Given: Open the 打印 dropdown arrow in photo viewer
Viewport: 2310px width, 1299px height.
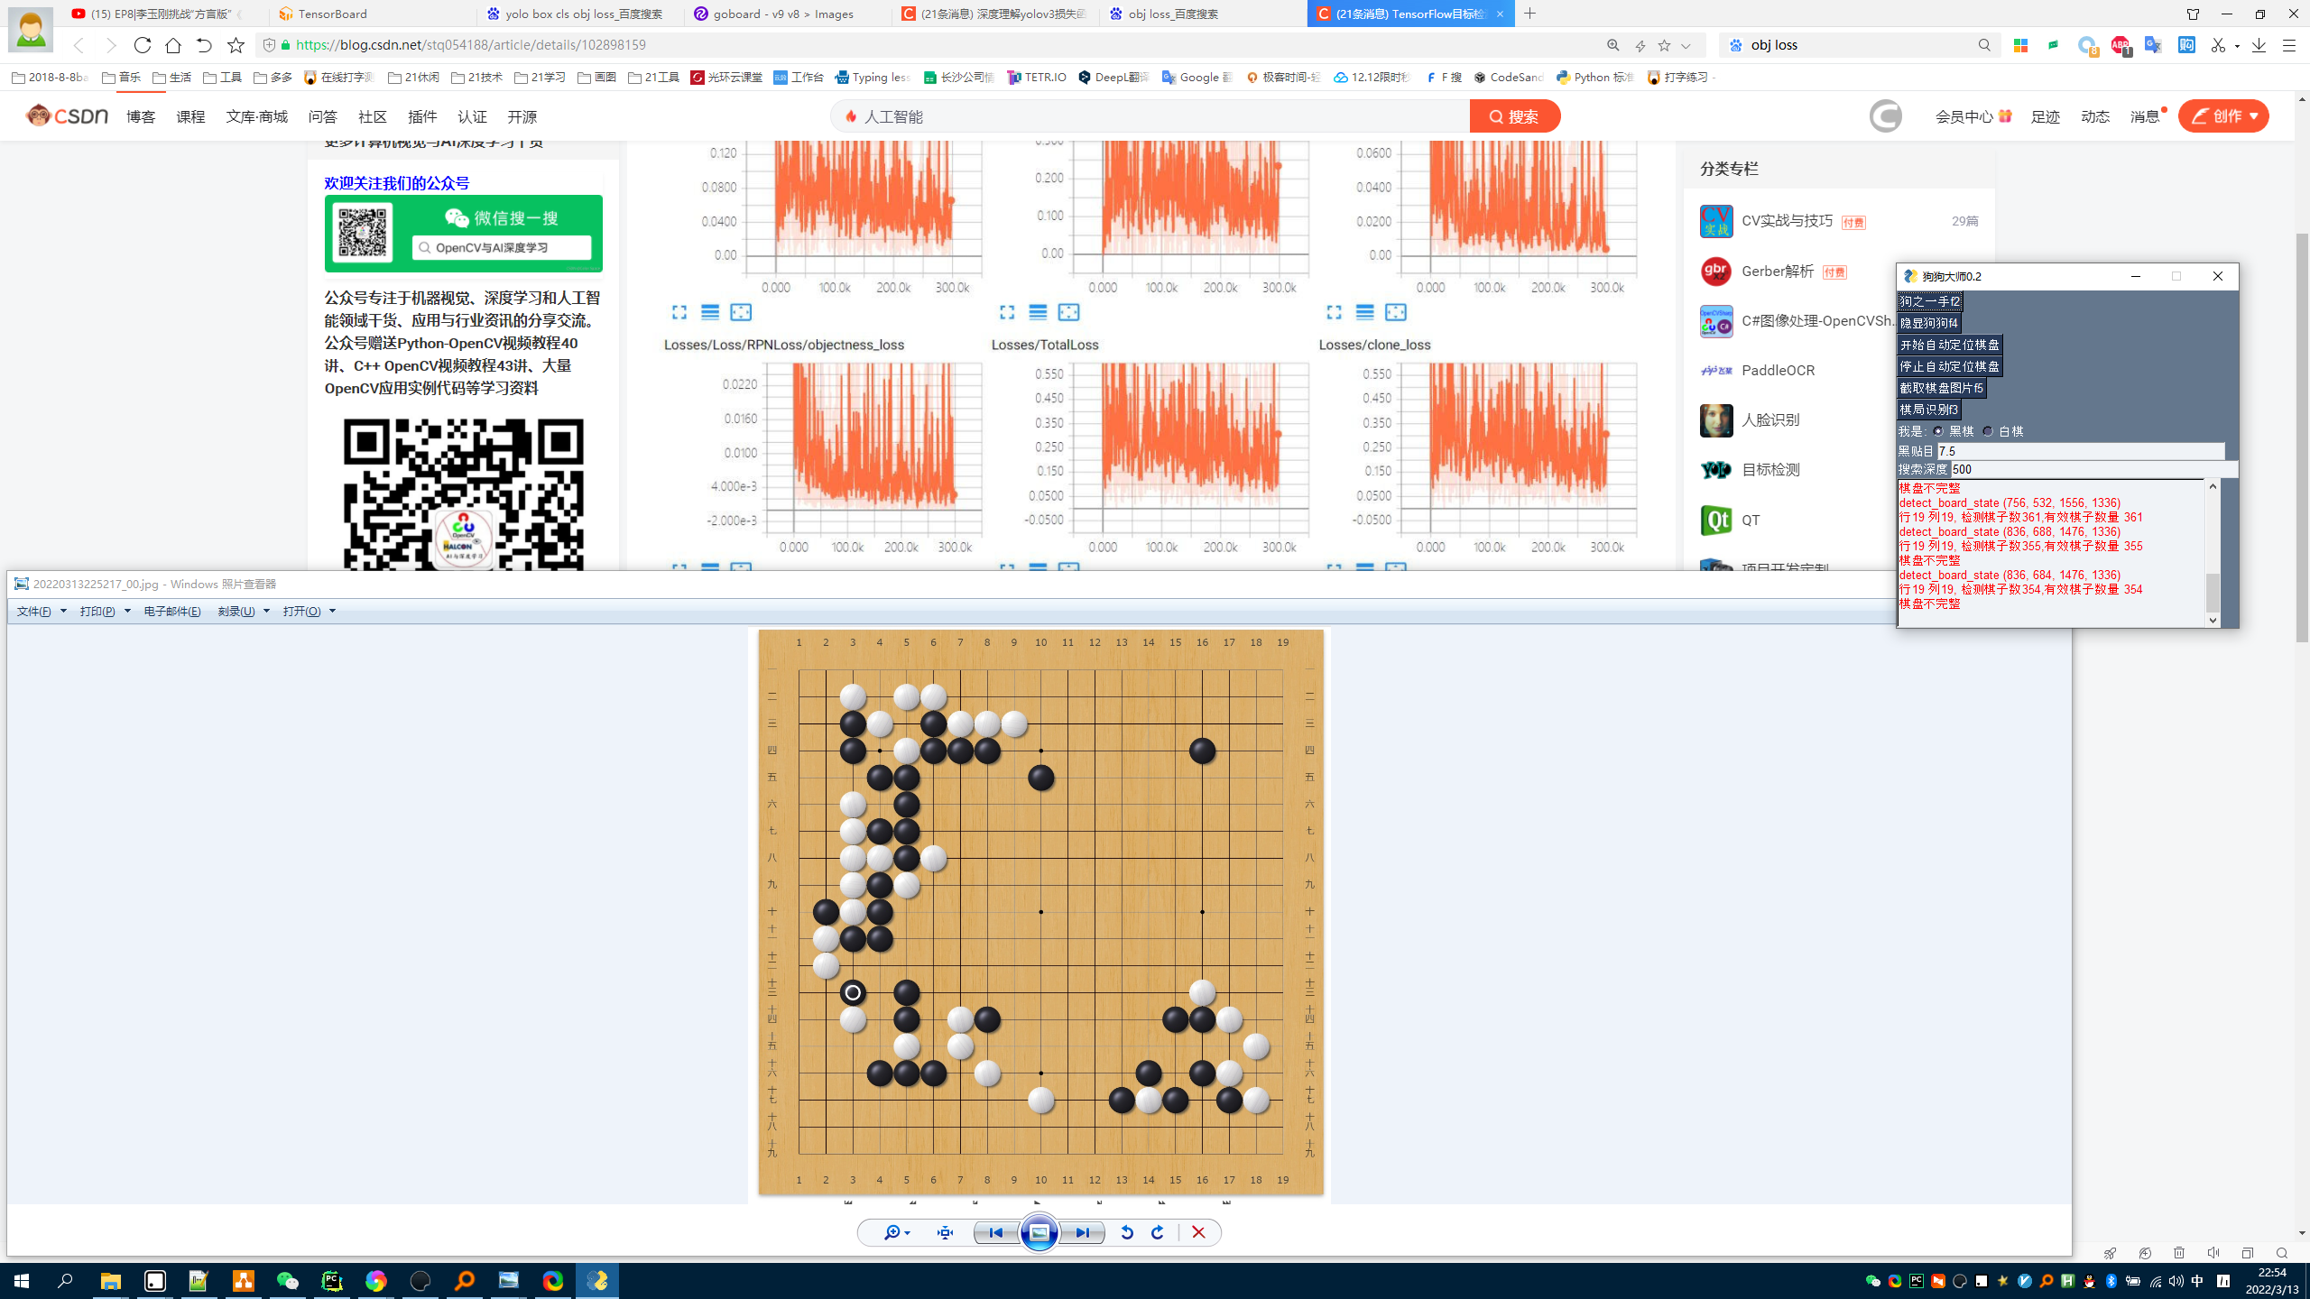Looking at the screenshot, I should [127, 611].
